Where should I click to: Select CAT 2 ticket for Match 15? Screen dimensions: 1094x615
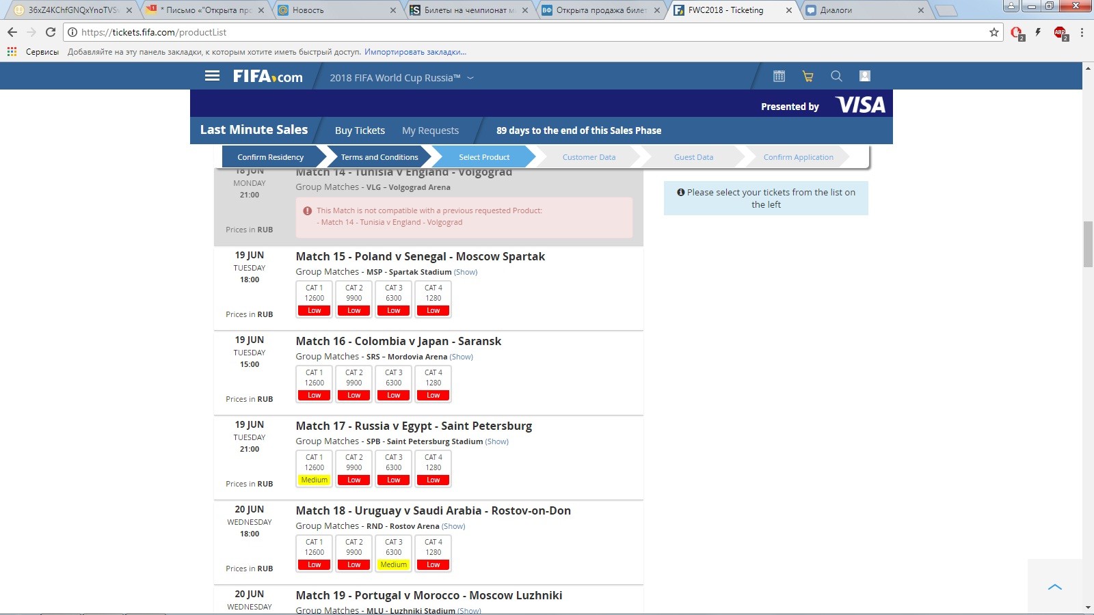354,299
